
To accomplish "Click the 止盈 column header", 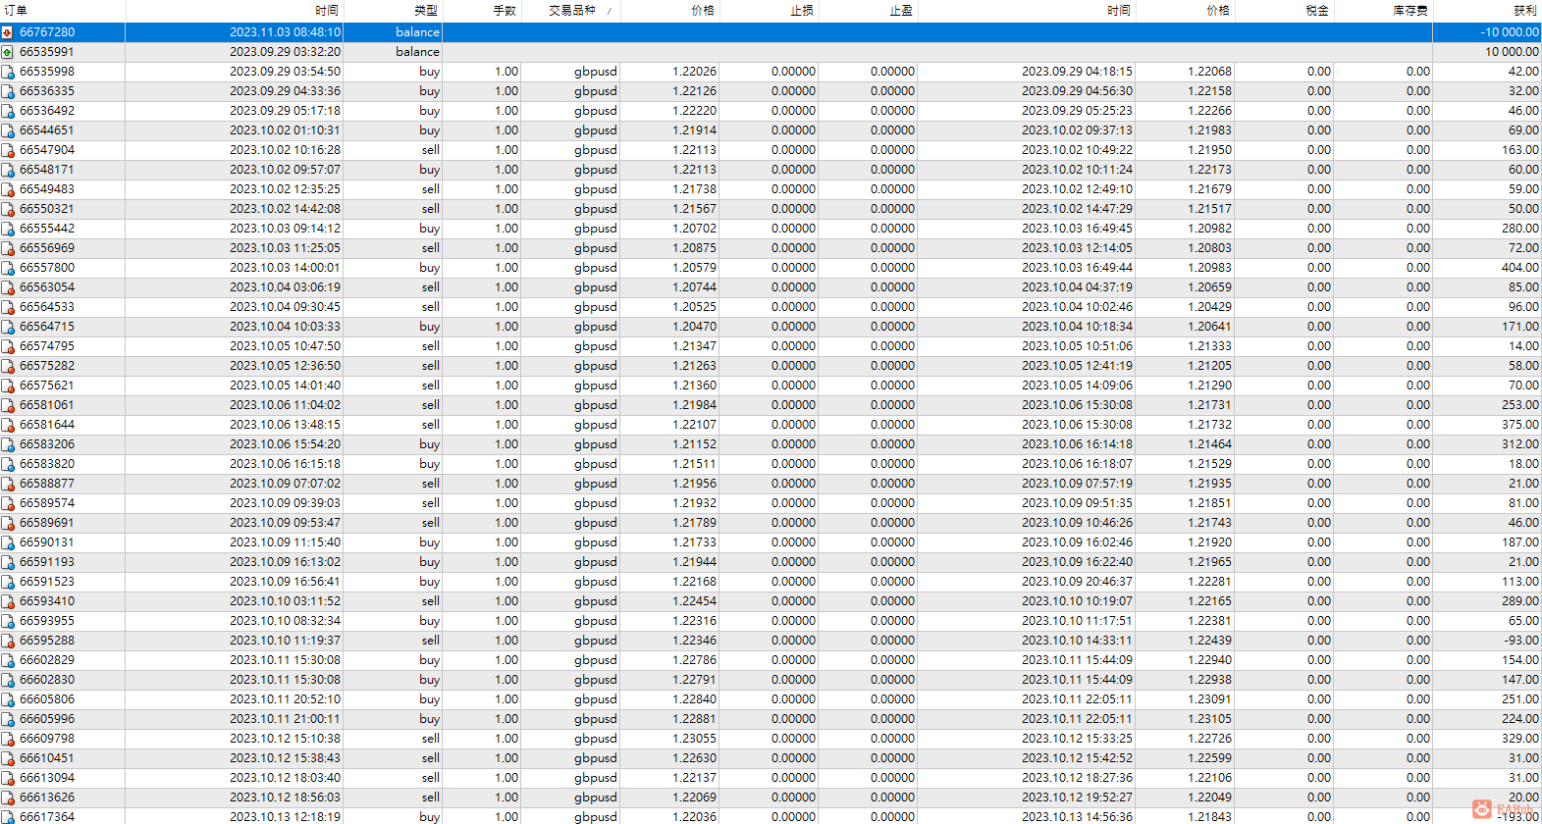I will pyautogui.click(x=901, y=11).
